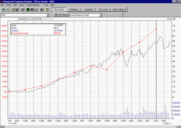This screenshot has height=128, width=181.
Task: Click the teal monitor toolbar icon
Action: (x=32, y=9)
